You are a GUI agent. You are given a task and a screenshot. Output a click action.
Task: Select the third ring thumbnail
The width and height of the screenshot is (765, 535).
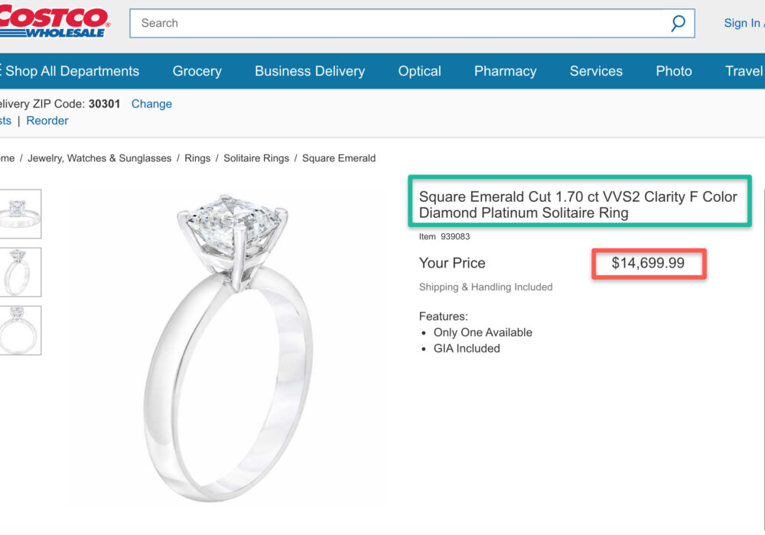(x=20, y=330)
